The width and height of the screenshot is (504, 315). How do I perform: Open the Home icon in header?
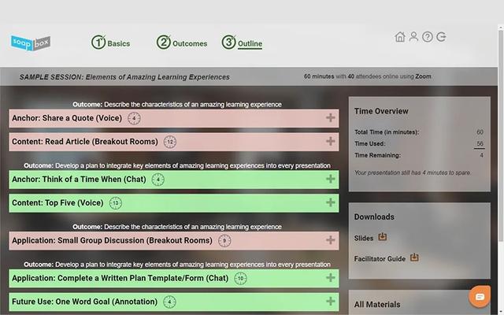tap(400, 37)
